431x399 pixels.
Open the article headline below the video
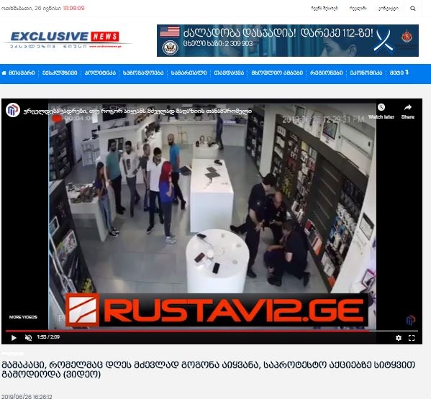tap(208, 370)
